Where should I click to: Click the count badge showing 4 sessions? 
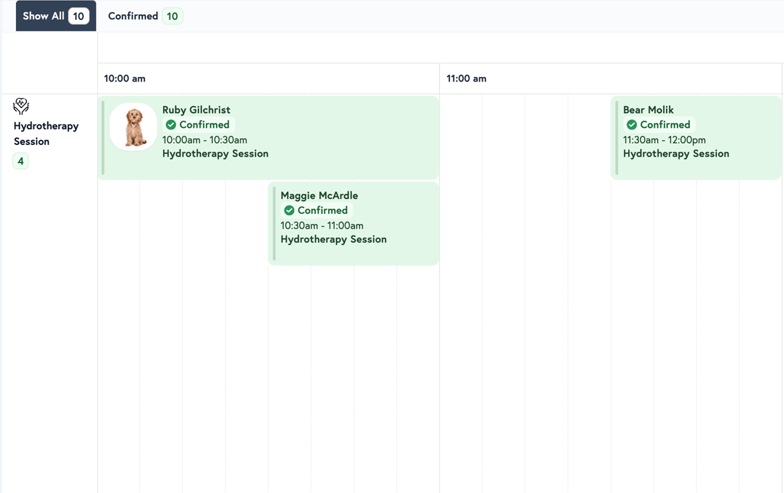click(x=20, y=160)
